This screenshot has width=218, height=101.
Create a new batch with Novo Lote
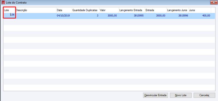181,95
